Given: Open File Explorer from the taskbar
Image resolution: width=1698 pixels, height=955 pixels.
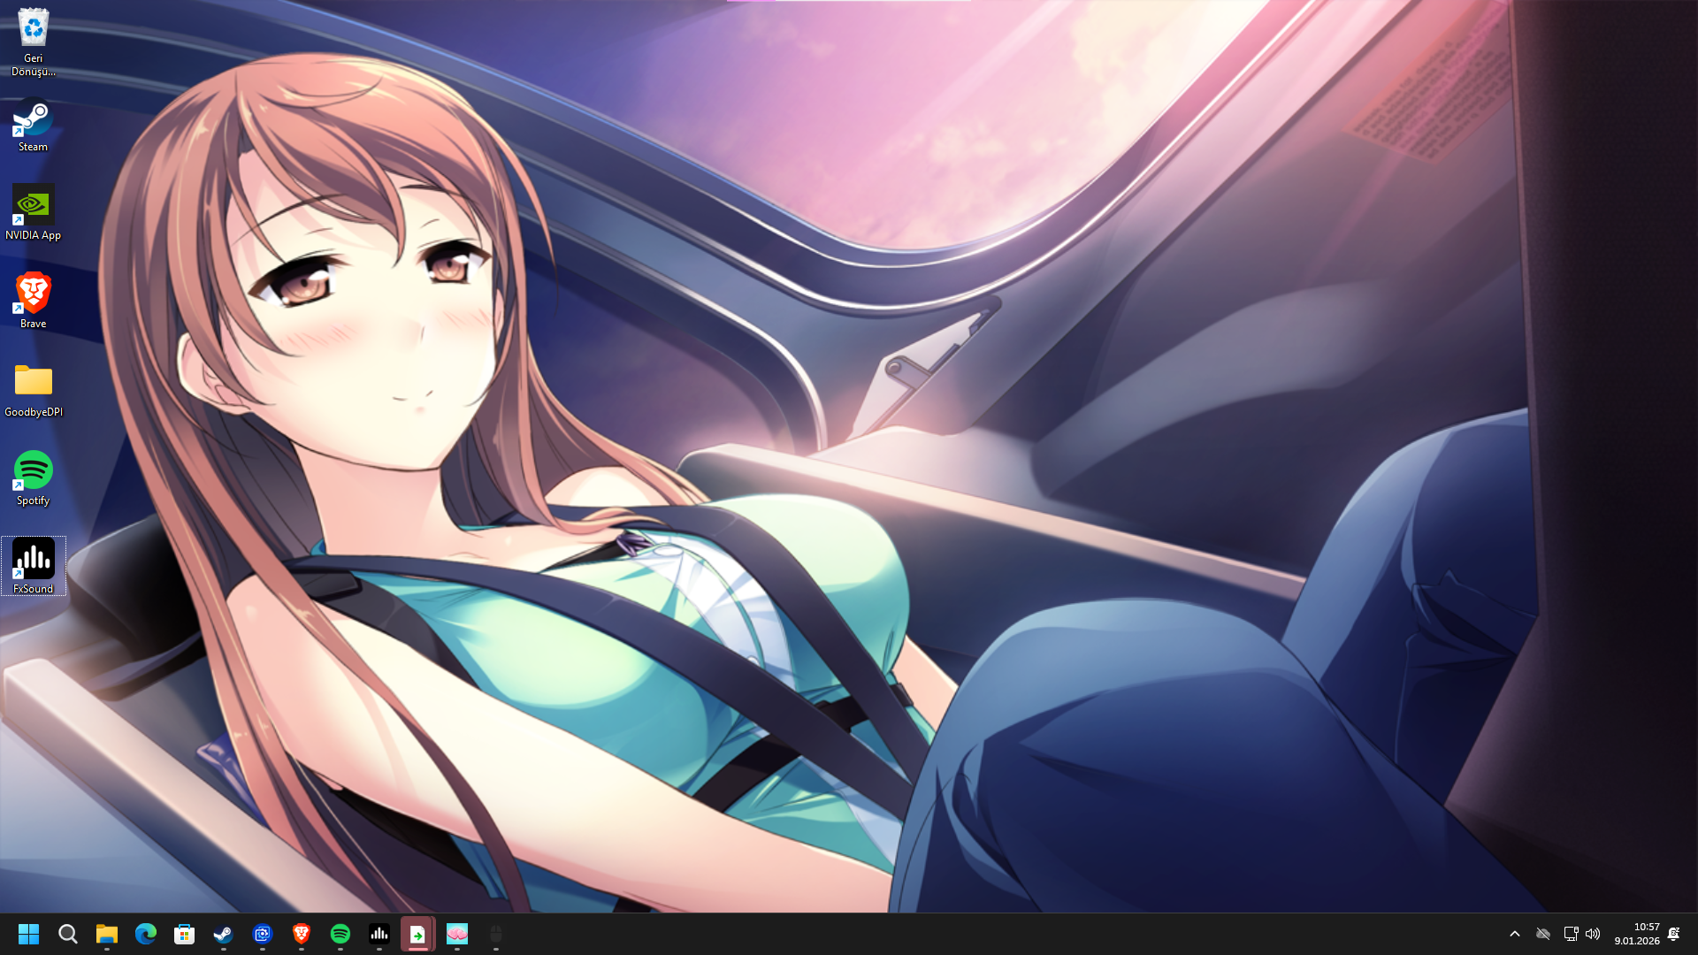Looking at the screenshot, I should coord(107,934).
